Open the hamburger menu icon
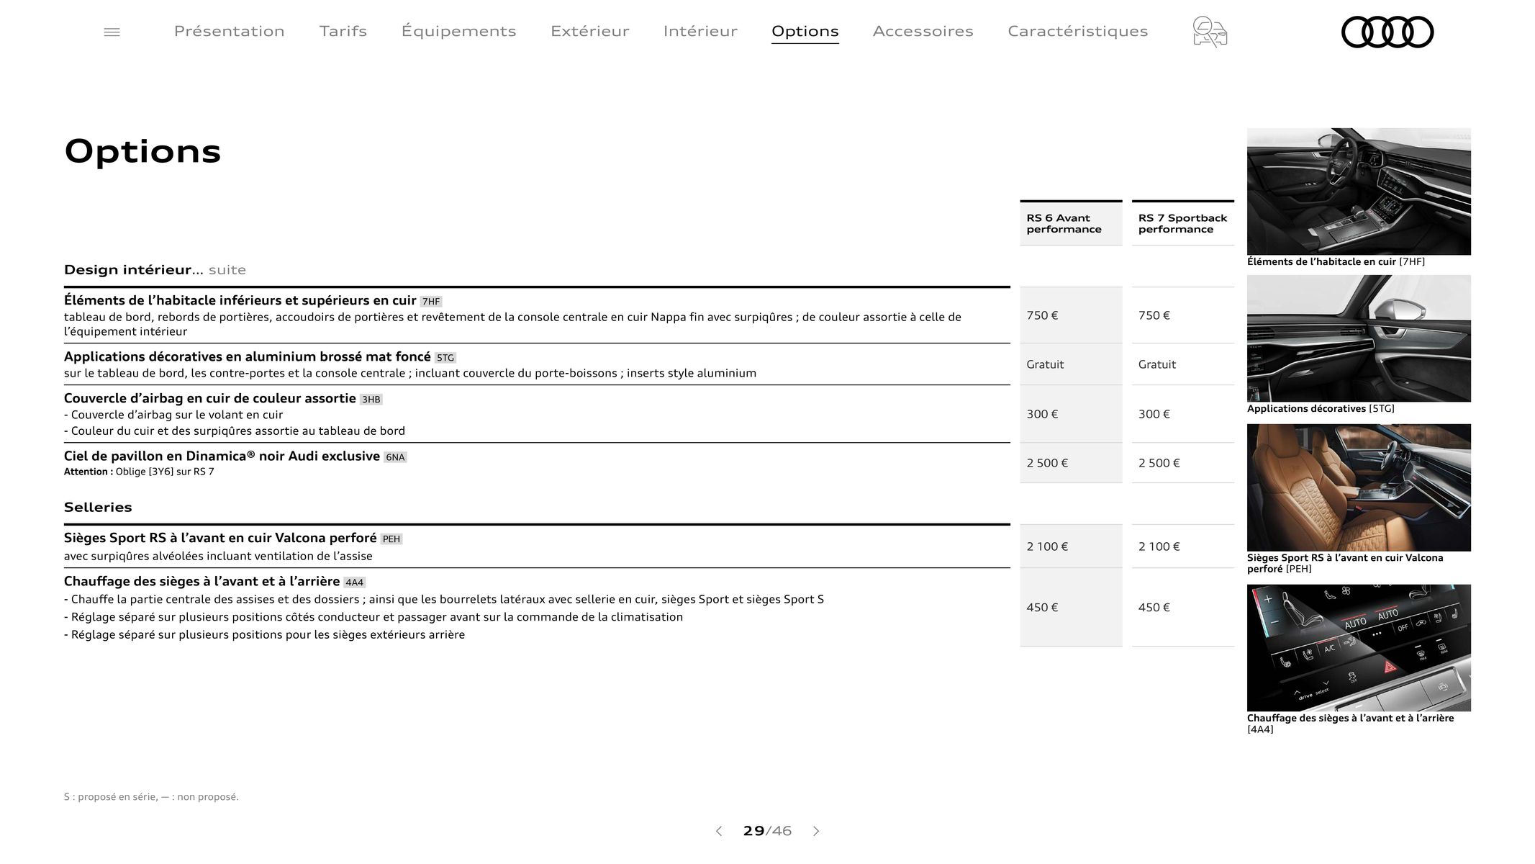1535x864 pixels. tap(112, 32)
